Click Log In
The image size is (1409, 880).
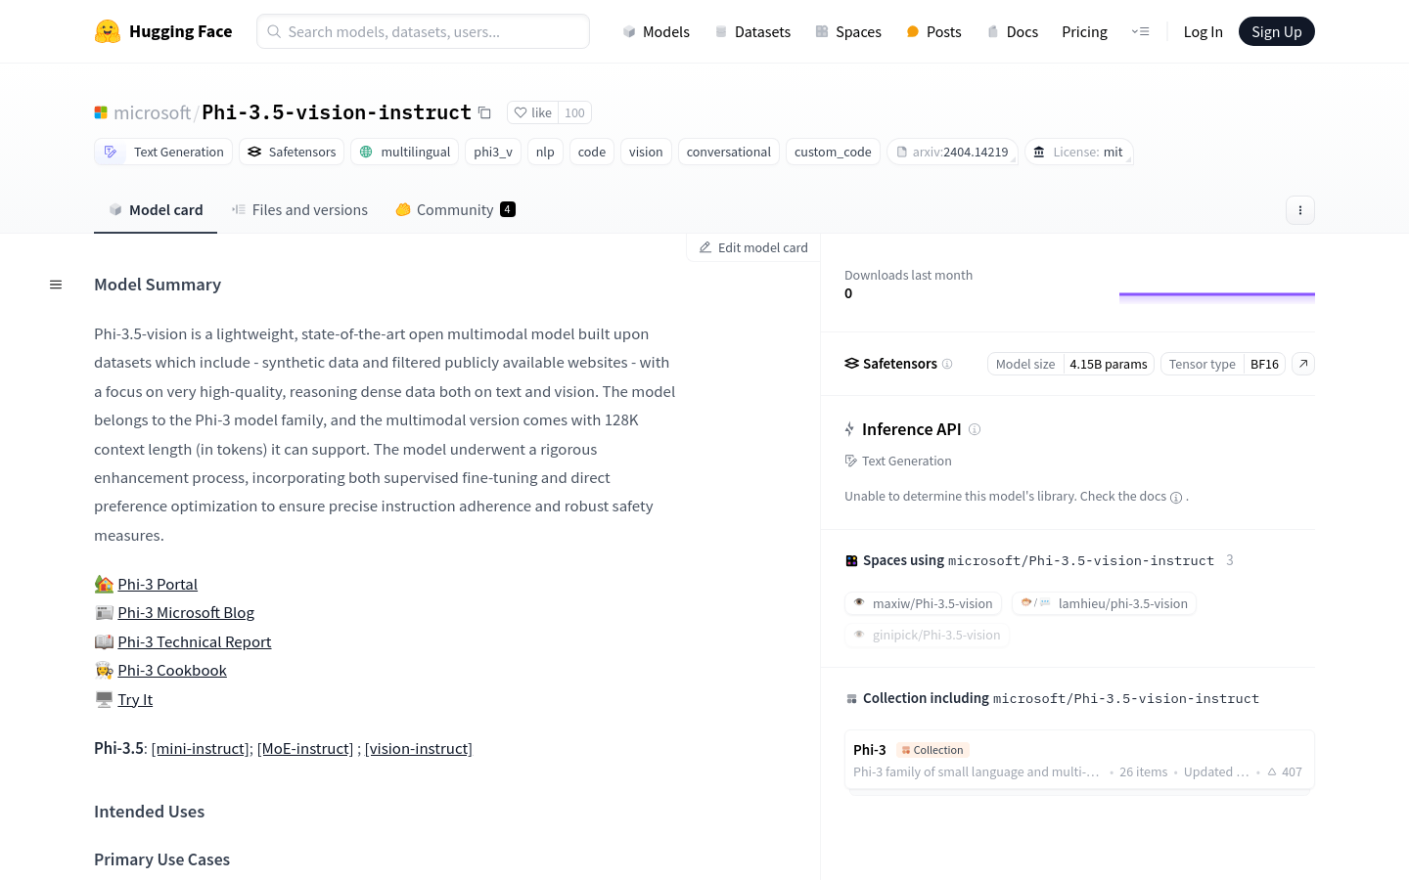(1203, 31)
